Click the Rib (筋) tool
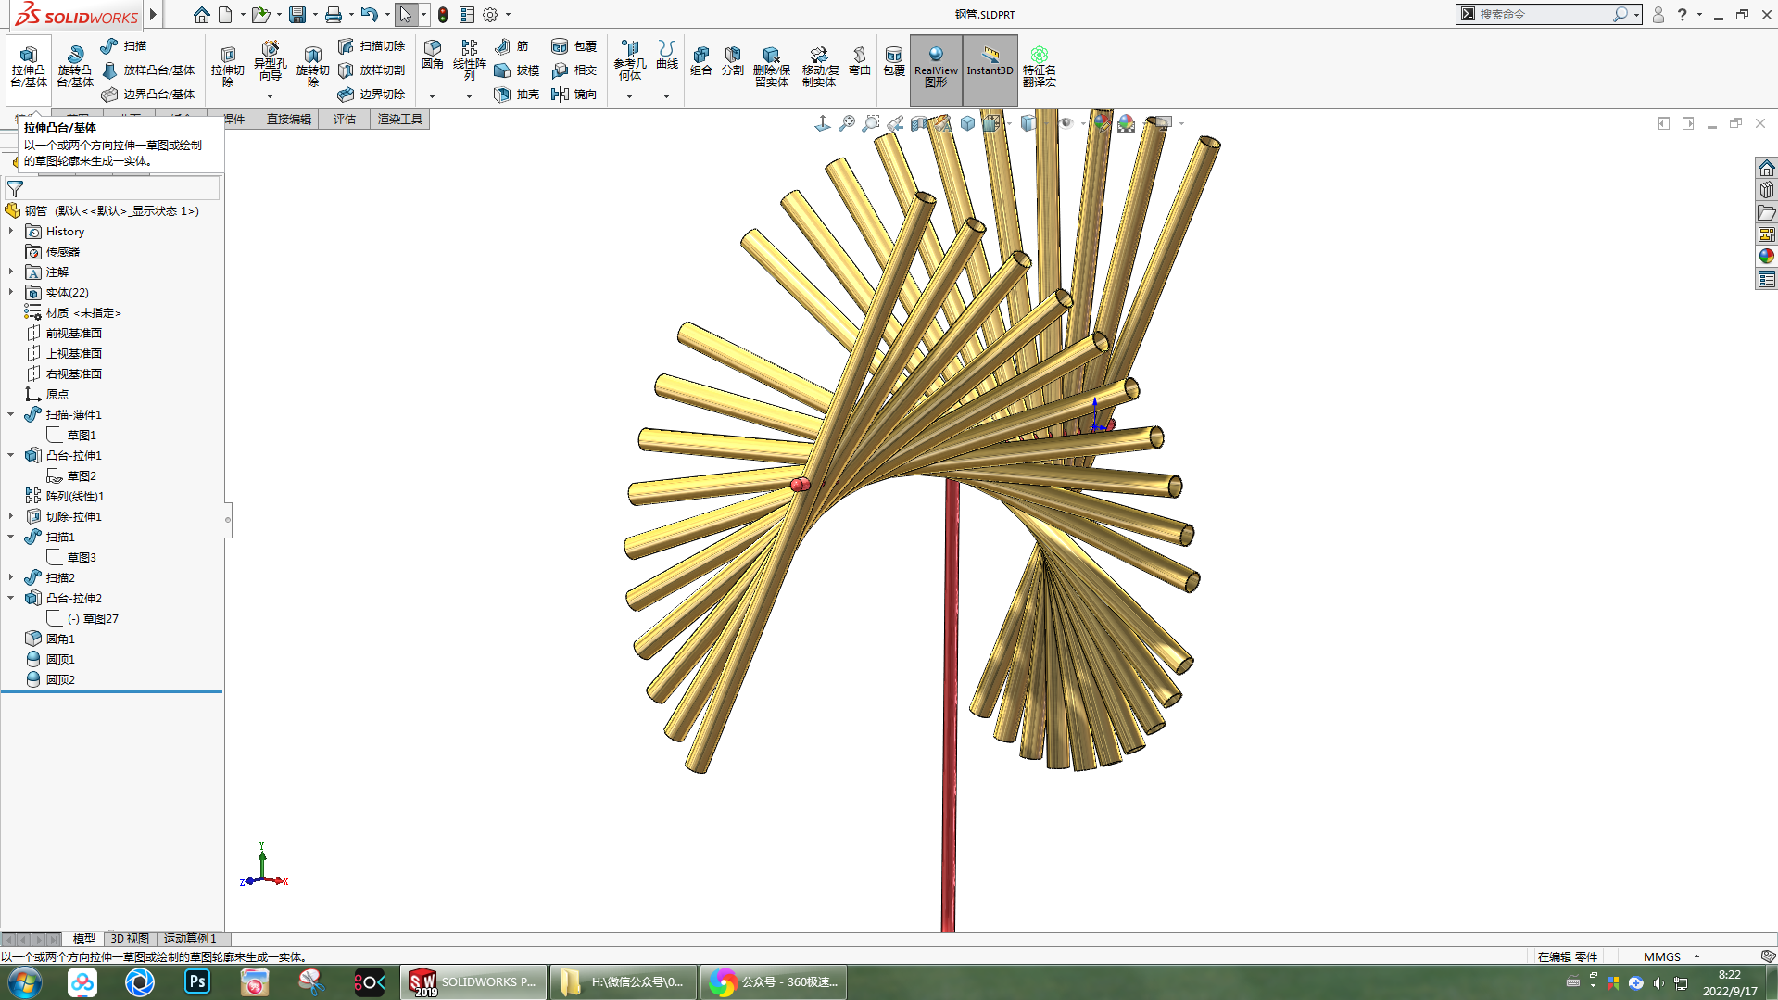Screen dimensions: 1778x1000 (511, 45)
